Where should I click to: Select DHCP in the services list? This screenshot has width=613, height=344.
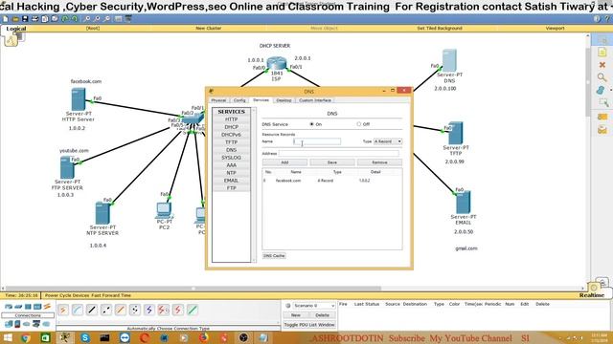pyautogui.click(x=232, y=127)
